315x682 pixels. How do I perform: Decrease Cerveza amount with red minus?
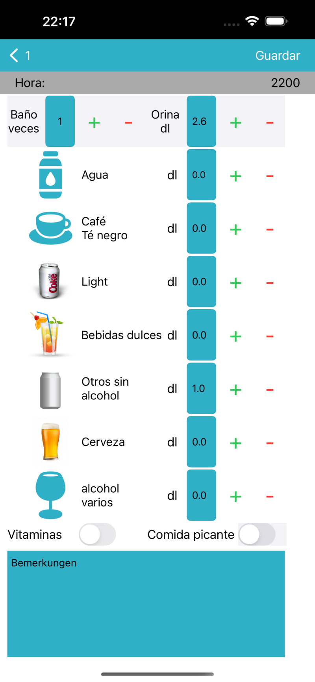(x=270, y=443)
